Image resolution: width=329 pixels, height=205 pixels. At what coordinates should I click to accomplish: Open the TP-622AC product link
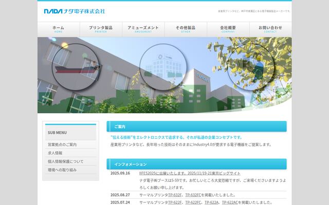click(x=230, y=202)
